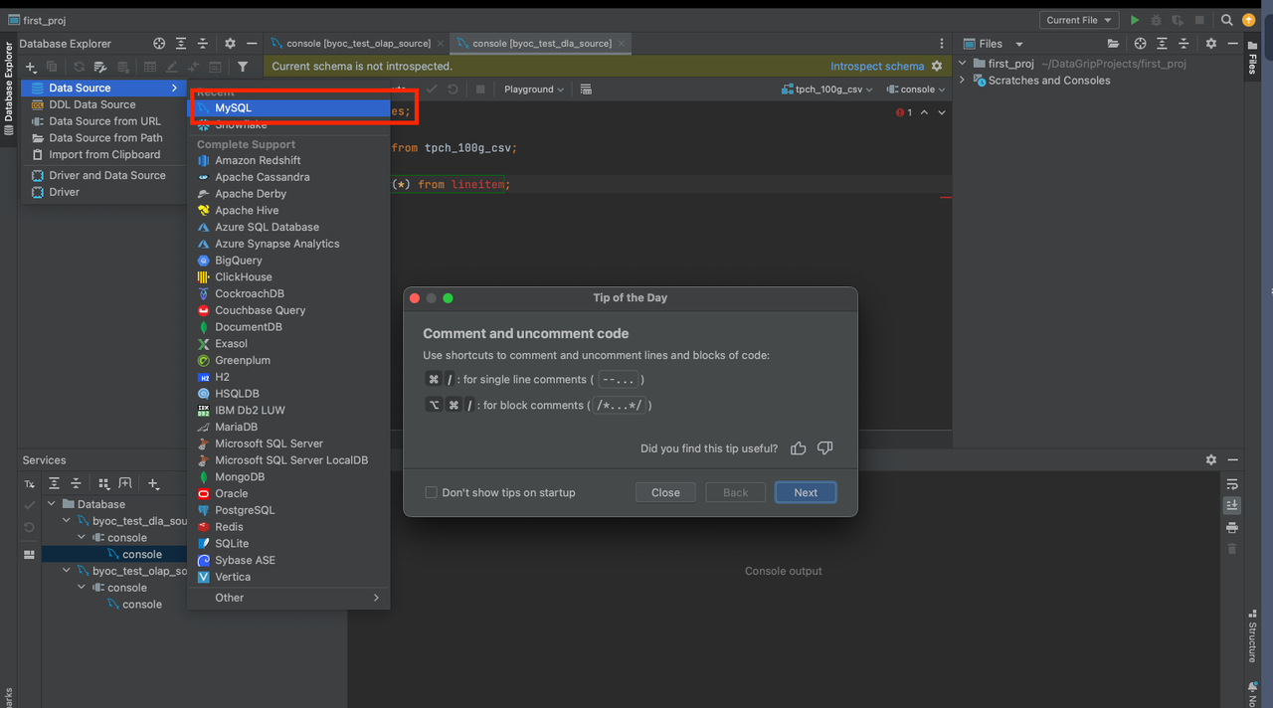This screenshot has width=1273, height=708.
Task: Collapse the Database node in Services tree
Action: tap(52, 504)
